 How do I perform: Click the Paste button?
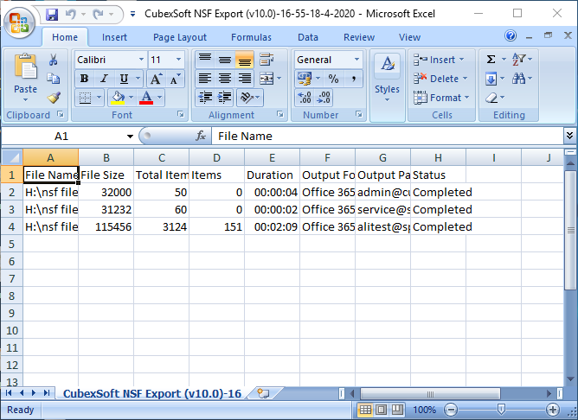tap(26, 76)
